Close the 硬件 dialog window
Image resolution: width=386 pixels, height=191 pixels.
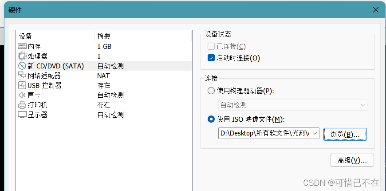(376, 10)
